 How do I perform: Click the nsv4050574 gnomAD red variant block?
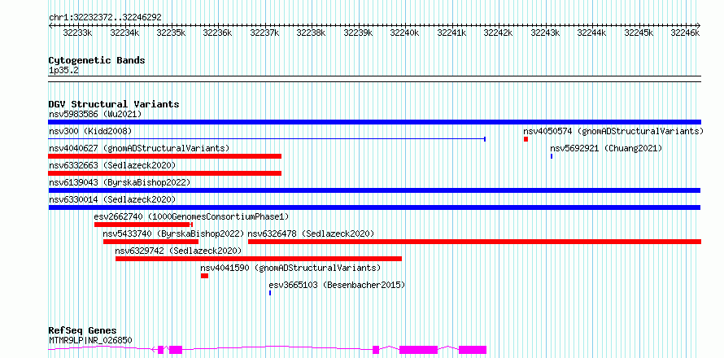[x=526, y=139]
